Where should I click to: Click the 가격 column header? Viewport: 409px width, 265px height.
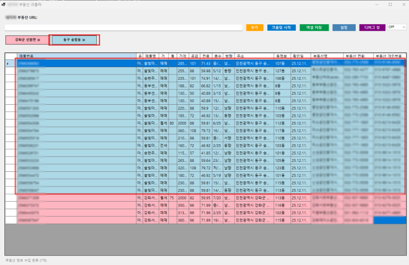(x=183, y=56)
